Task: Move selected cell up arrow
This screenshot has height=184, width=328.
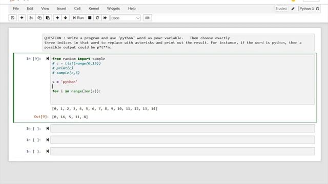Action: (57, 18)
